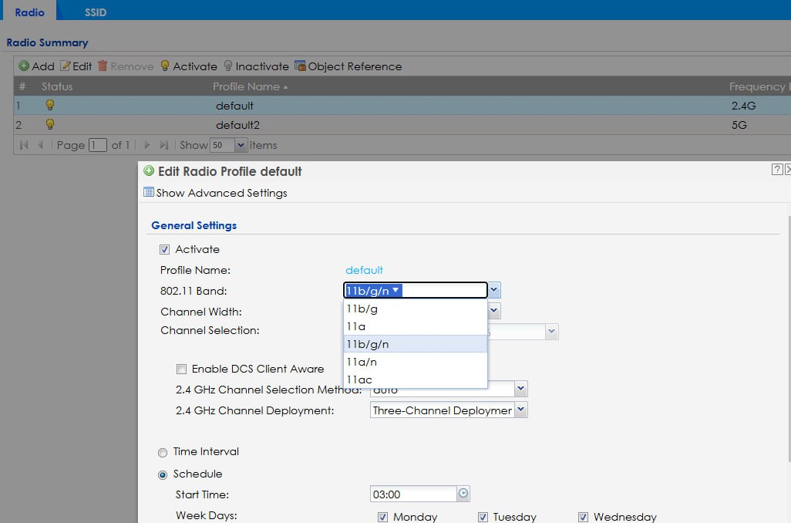Open the Start Time clock picker
The width and height of the screenshot is (791, 523).
click(463, 494)
